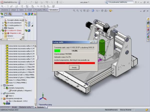Click the Undo icon
Screen dimensions: 150x112
coord(47,2)
